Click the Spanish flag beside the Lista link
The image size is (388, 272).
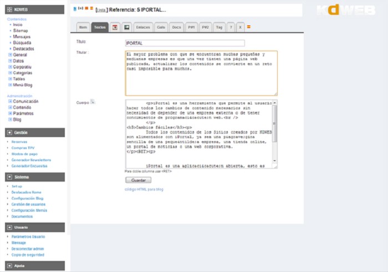click(x=91, y=8)
